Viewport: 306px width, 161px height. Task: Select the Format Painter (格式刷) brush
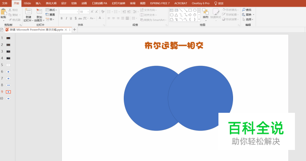tap(10, 20)
